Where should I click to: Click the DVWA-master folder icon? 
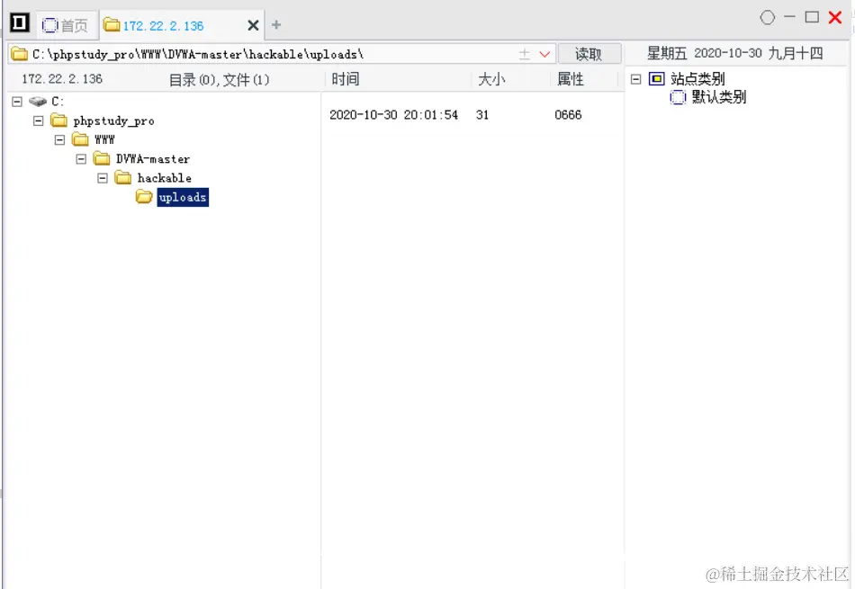click(x=102, y=158)
